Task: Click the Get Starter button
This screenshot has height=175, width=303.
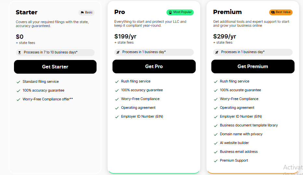Action: 55,67
